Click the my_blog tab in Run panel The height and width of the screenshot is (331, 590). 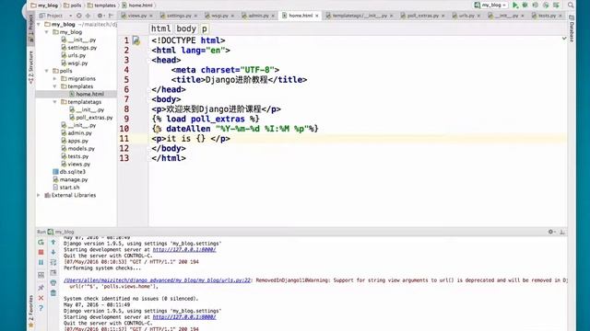click(x=61, y=232)
